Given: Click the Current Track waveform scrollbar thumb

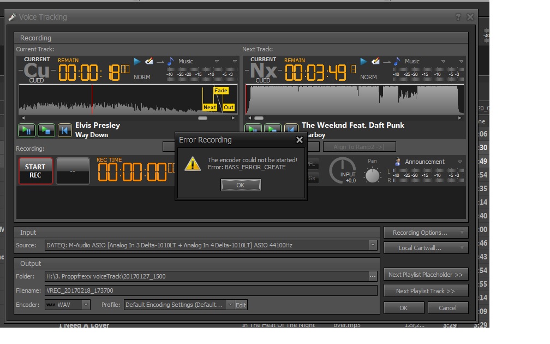Looking at the screenshot, I should point(203,118).
